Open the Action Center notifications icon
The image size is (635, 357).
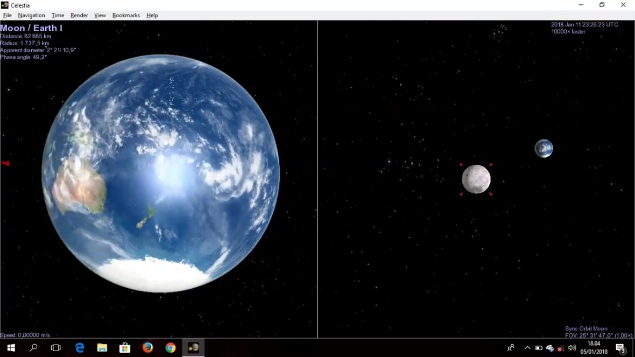[x=621, y=348]
